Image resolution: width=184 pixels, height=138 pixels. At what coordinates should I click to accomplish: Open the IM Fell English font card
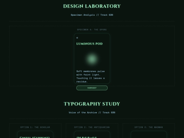[x=92, y=135]
